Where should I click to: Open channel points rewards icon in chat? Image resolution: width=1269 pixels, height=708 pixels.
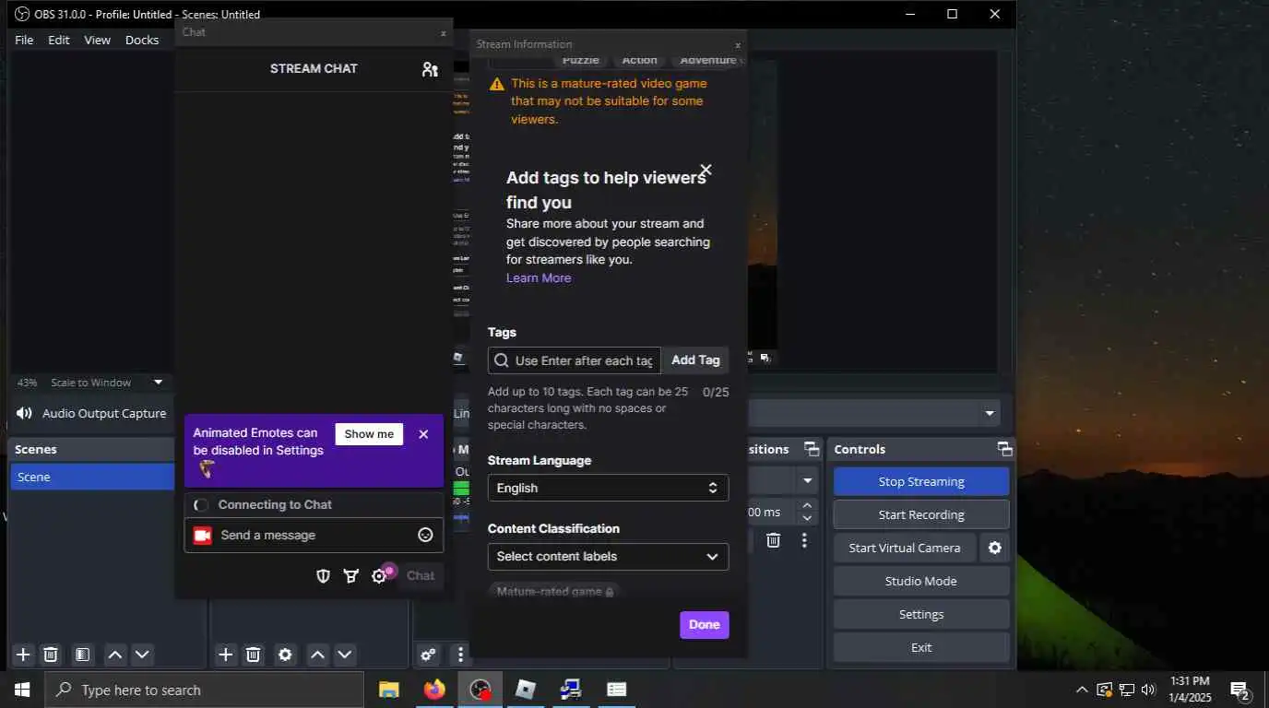(x=350, y=576)
